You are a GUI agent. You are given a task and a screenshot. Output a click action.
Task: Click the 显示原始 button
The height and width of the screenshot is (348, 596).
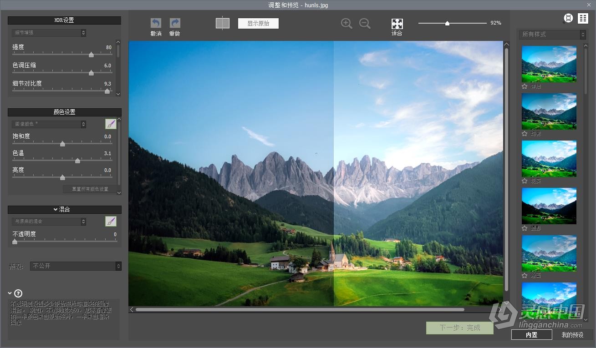(x=258, y=23)
